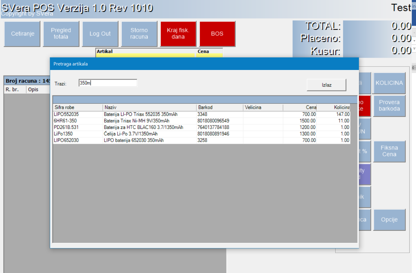The height and width of the screenshot is (273, 416).
Task: Select LIPO baterija 652030 350mAh row
Action: pyautogui.click(x=134, y=140)
